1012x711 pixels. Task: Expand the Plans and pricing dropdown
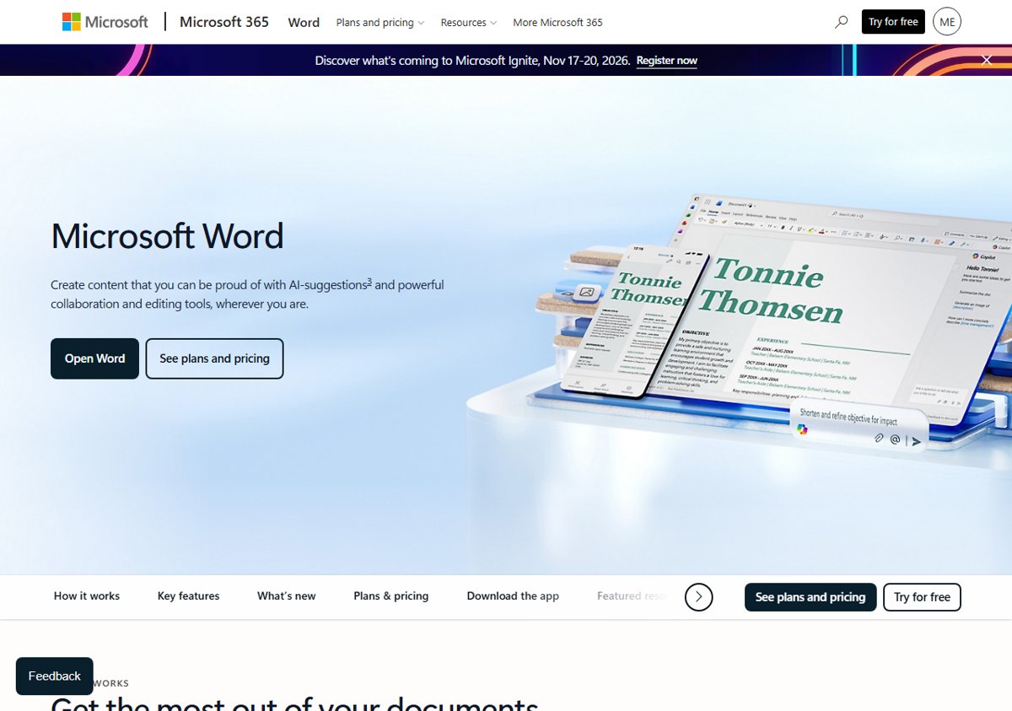pyautogui.click(x=379, y=23)
